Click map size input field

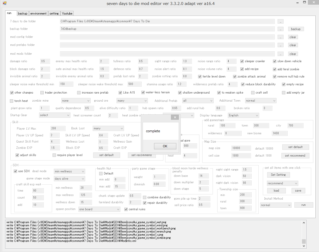point(241,148)
